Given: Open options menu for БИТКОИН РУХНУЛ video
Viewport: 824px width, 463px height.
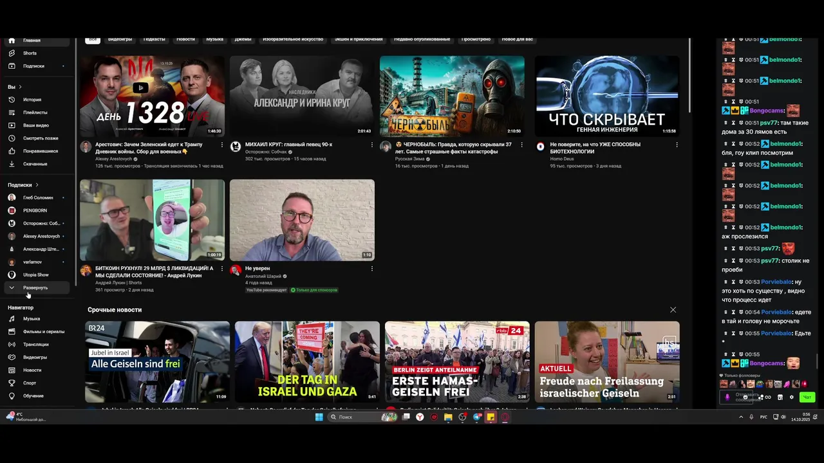Looking at the screenshot, I should pyautogui.click(x=222, y=269).
